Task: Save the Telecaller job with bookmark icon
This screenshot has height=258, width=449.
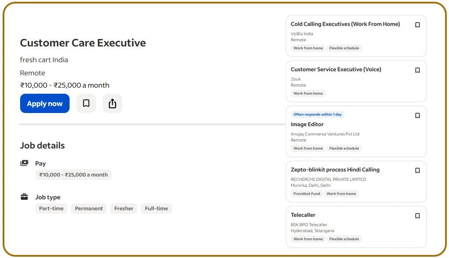Action: tap(417, 216)
